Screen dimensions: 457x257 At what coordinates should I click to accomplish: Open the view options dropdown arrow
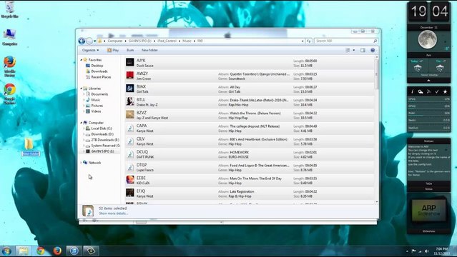pyautogui.click(x=354, y=51)
